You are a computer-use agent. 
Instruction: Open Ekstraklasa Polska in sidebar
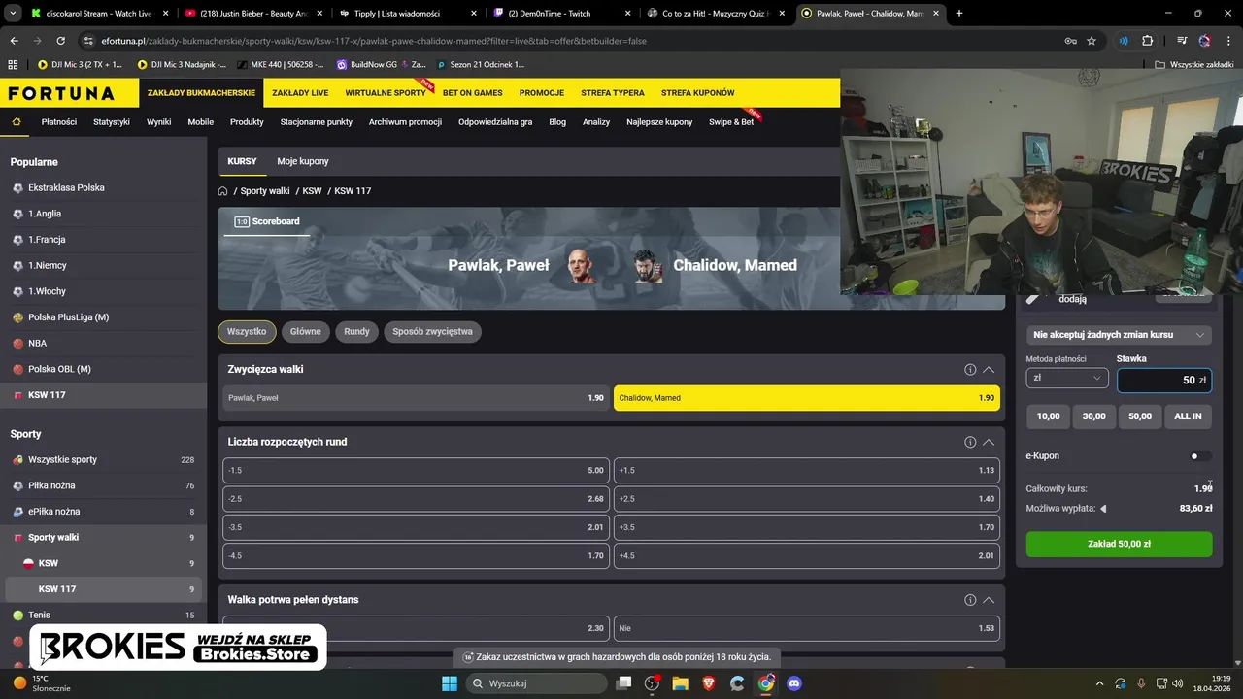101,187
